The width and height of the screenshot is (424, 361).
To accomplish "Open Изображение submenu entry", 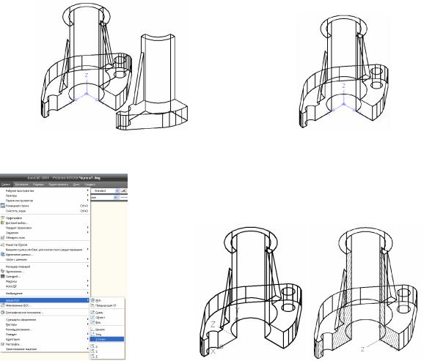I will [x=45, y=293].
